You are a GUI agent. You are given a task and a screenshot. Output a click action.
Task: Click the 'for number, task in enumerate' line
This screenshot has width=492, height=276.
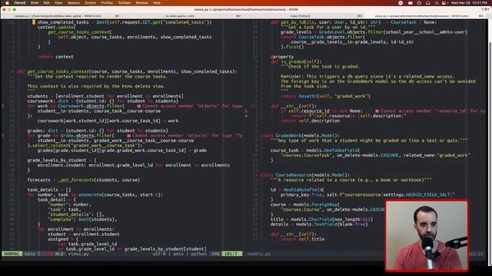[95, 195]
